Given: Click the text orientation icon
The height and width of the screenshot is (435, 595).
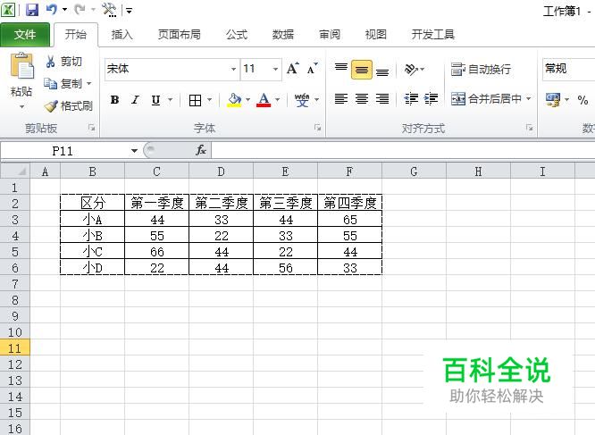Looking at the screenshot, I should (x=411, y=69).
